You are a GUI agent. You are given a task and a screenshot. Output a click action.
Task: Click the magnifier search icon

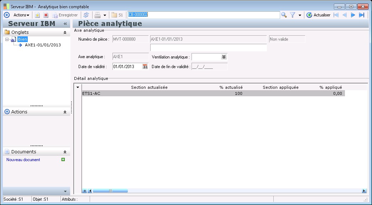(x=284, y=15)
